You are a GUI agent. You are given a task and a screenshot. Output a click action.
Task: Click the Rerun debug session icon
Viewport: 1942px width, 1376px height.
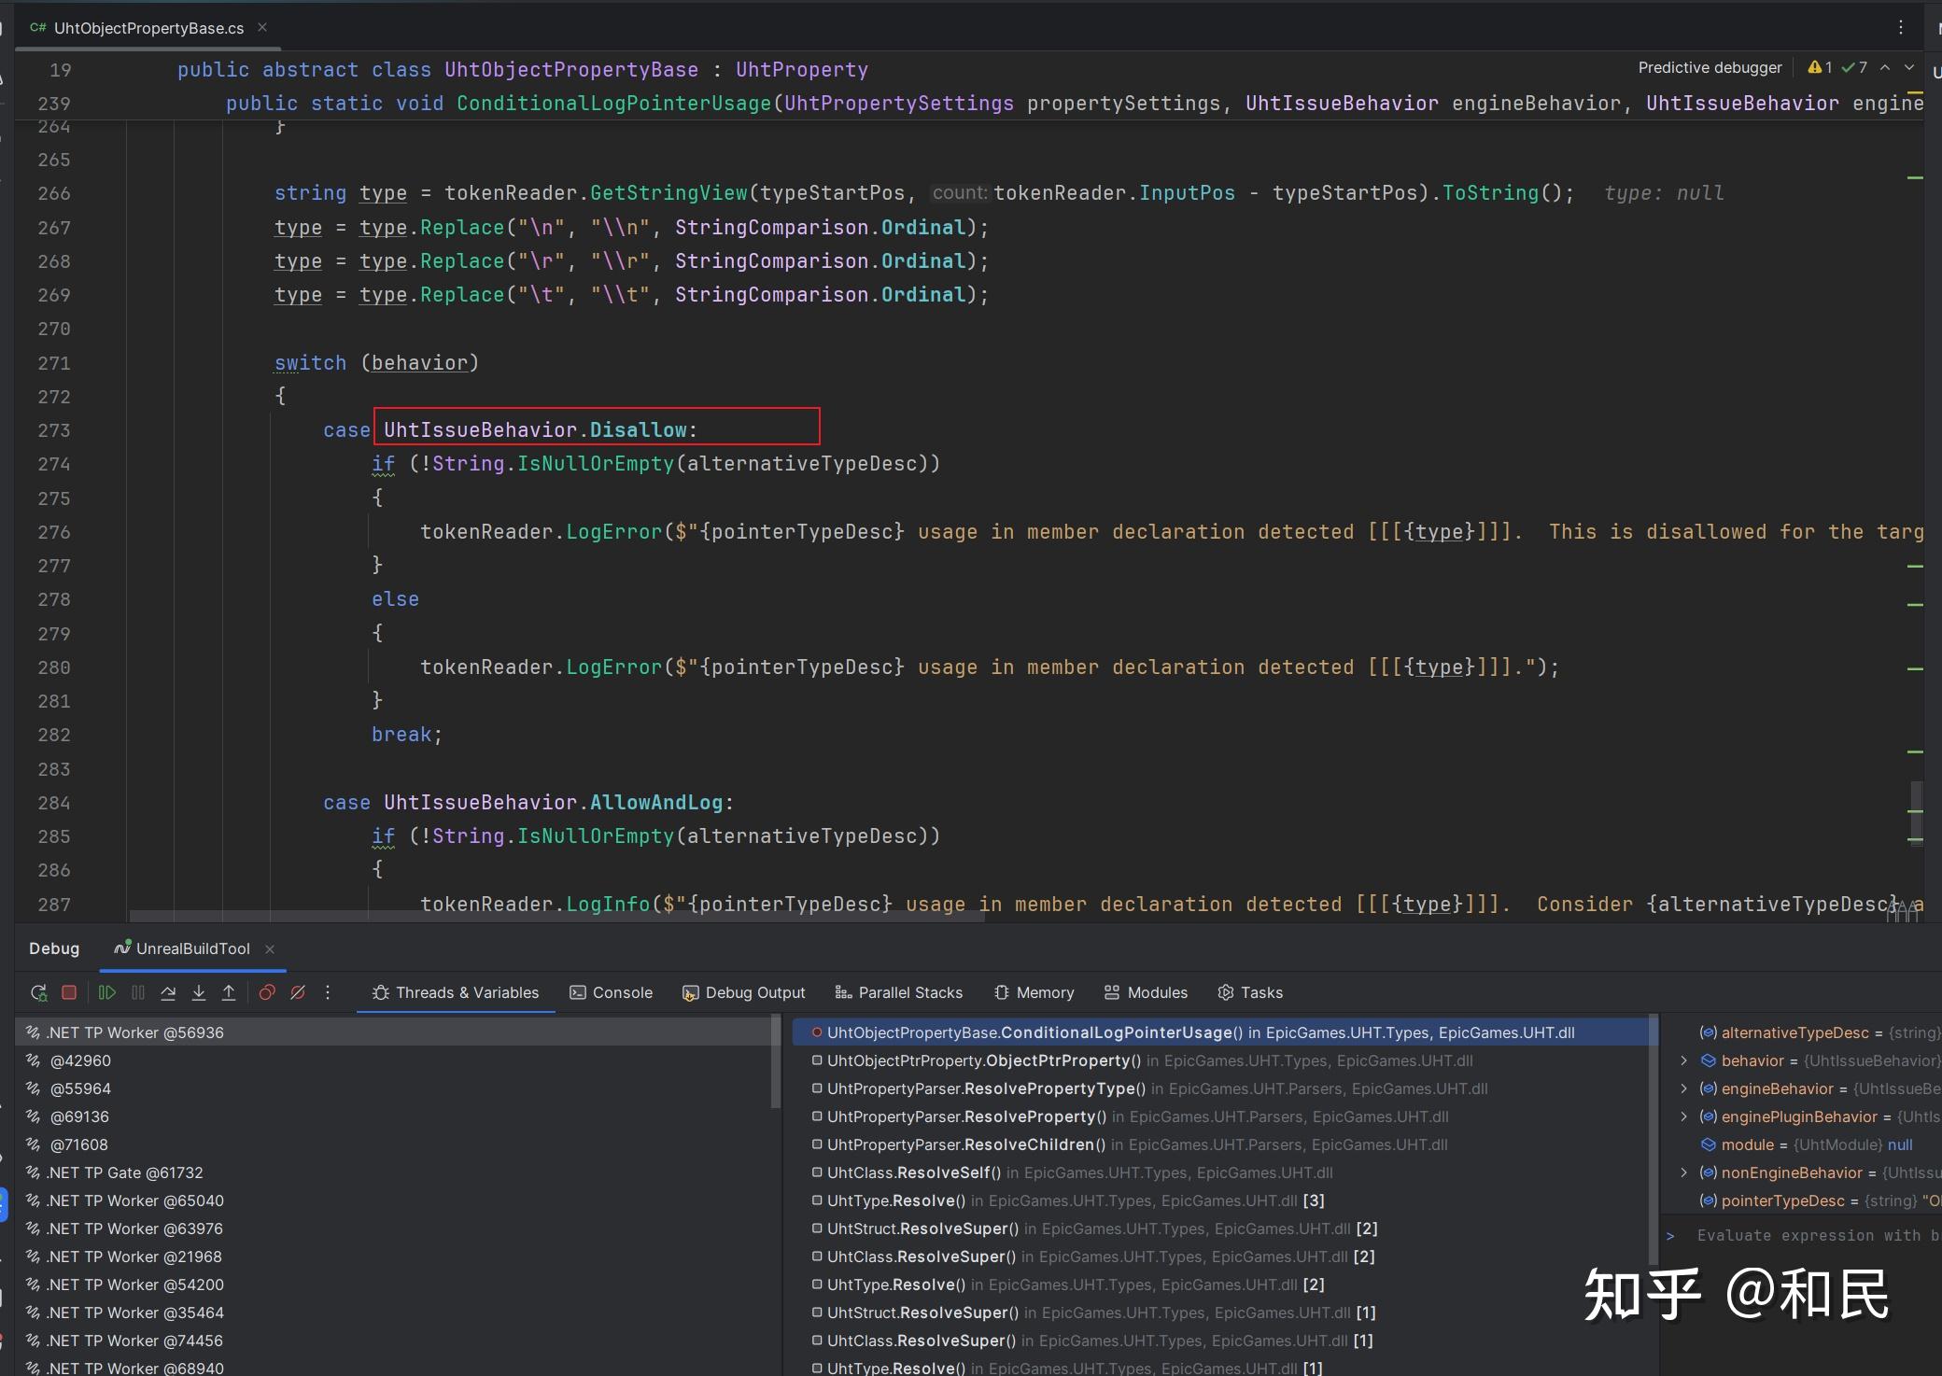[x=38, y=992]
